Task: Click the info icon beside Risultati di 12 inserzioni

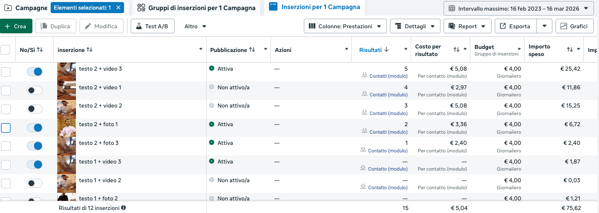Action: [x=124, y=207]
